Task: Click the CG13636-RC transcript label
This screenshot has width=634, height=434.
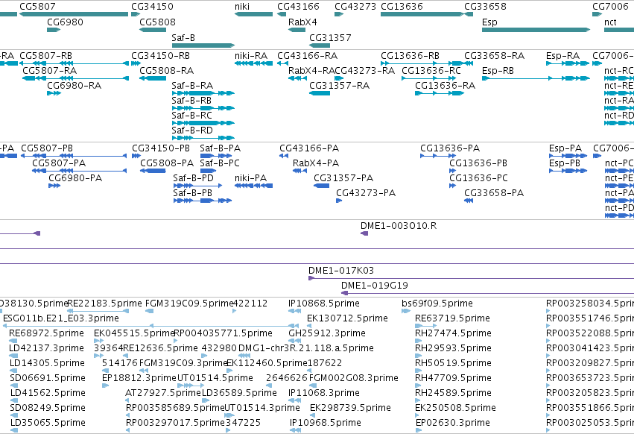Action: [x=431, y=70]
